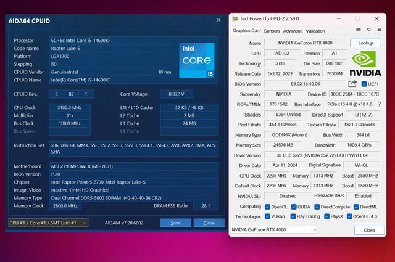Click the GPU-Z title bar app icon
The image size is (395, 262).
pyautogui.click(x=235, y=18)
